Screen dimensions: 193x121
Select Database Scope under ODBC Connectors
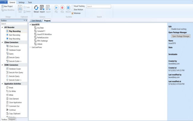(15, 69)
